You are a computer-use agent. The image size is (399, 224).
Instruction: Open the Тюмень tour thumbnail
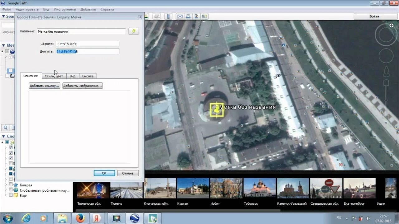(126, 188)
